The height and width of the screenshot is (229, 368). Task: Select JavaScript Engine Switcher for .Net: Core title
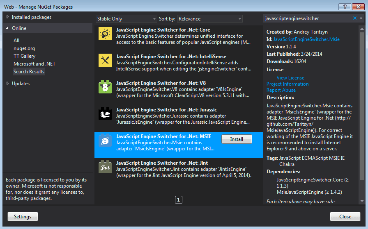coord(163,30)
